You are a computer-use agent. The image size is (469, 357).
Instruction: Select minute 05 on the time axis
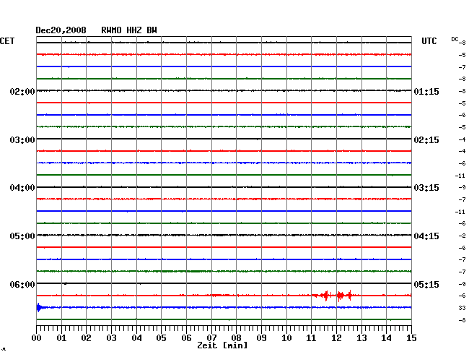[161, 337]
